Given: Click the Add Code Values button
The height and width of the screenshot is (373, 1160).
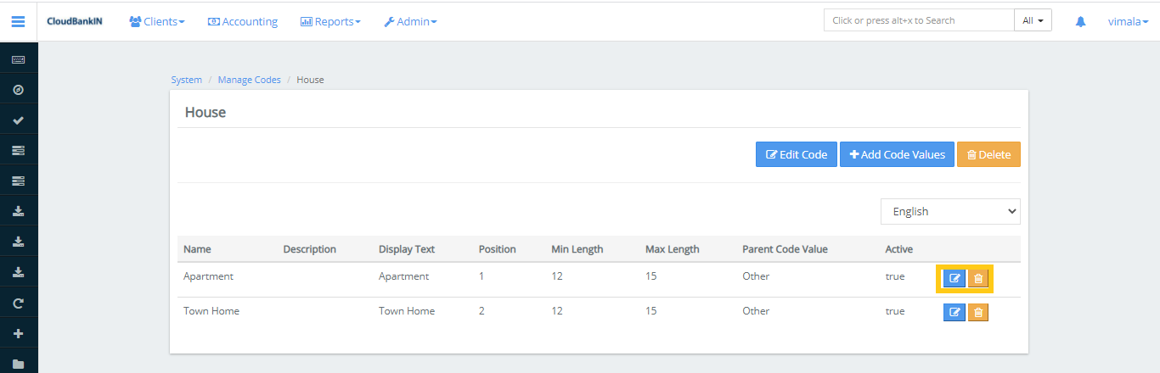Looking at the screenshot, I should pos(897,154).
